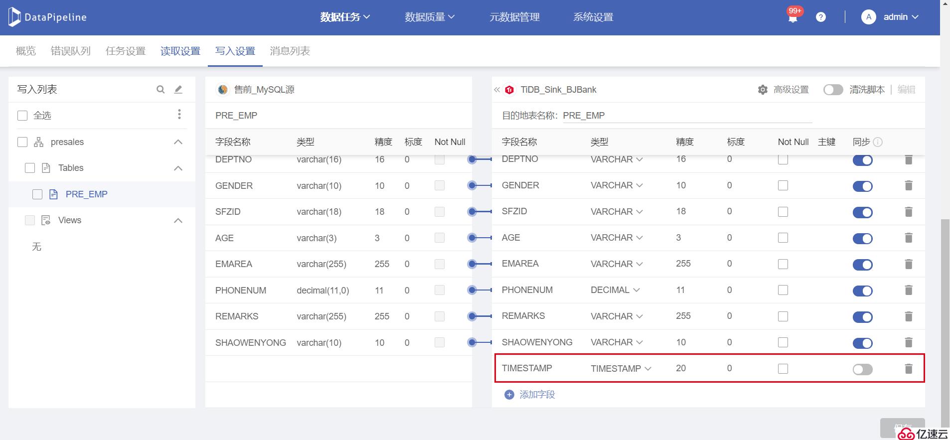Check Not Null for SHAOWENYONG destination field
Screen dimensions: 950x440
click(783, 342)
